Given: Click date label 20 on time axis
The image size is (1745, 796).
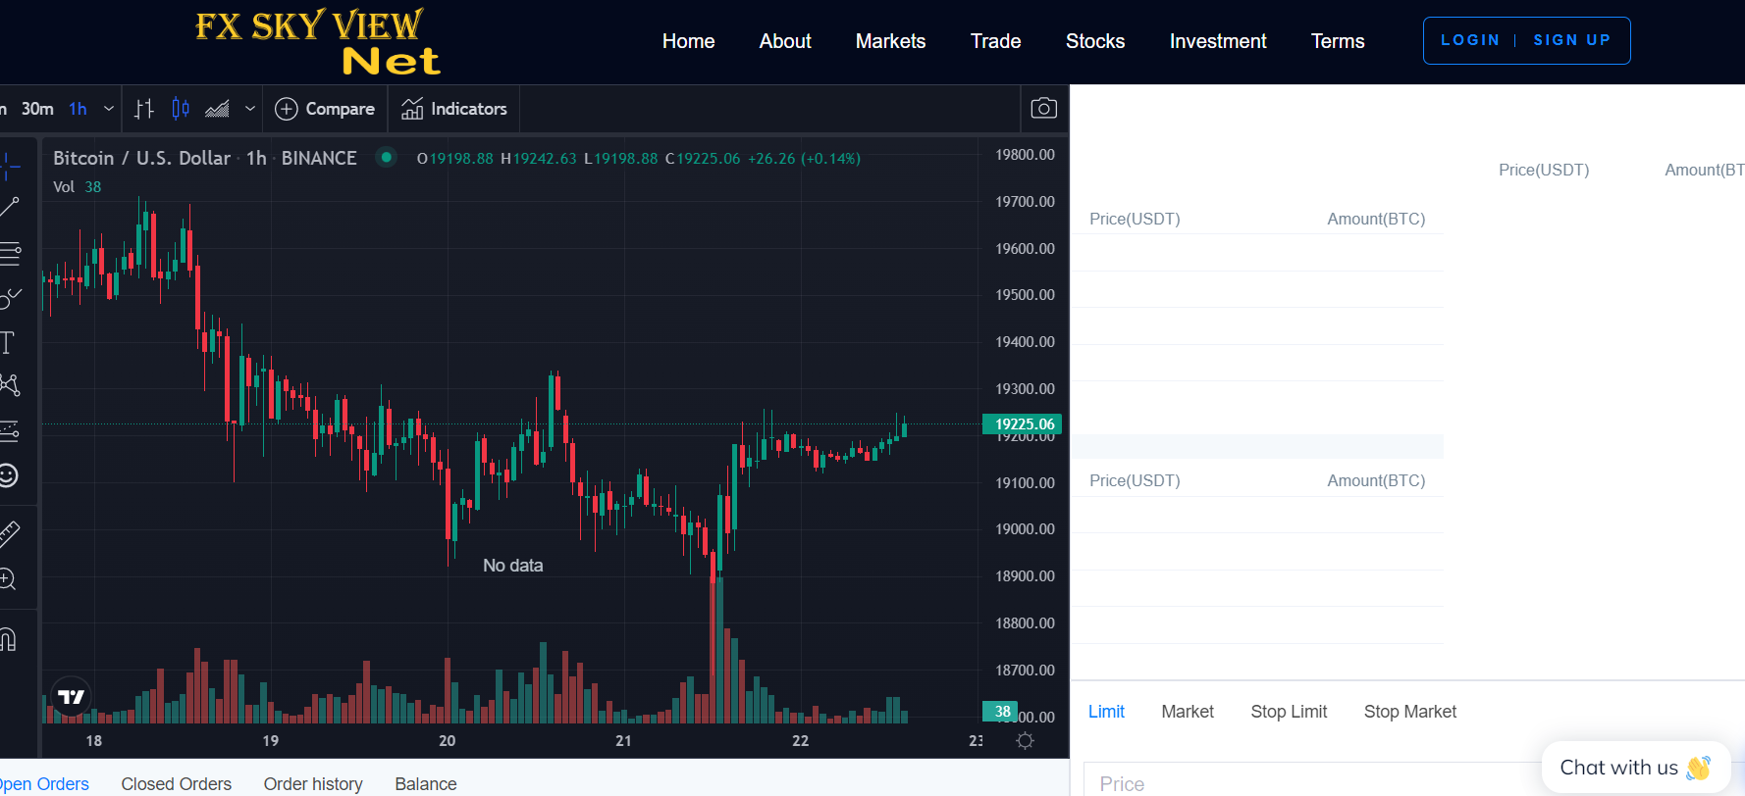Looking at the screenshot, I should point(447,740).
